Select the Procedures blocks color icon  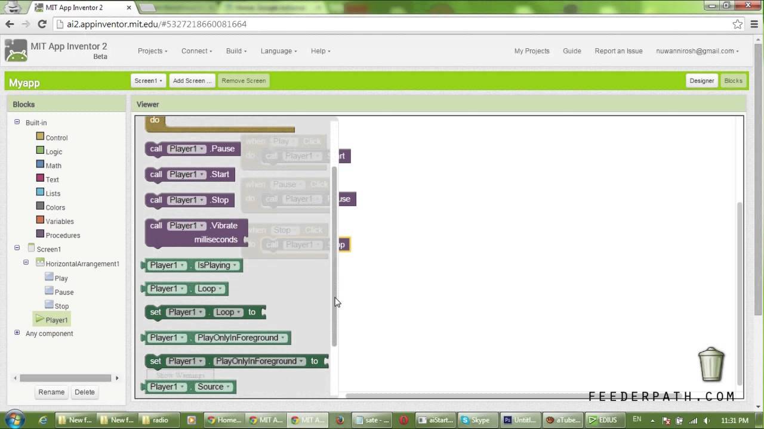pyautogui.click(x=40, y=234)
